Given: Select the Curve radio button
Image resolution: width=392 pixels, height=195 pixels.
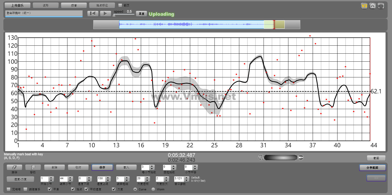Looking at the screenshot, I should 135,189.
